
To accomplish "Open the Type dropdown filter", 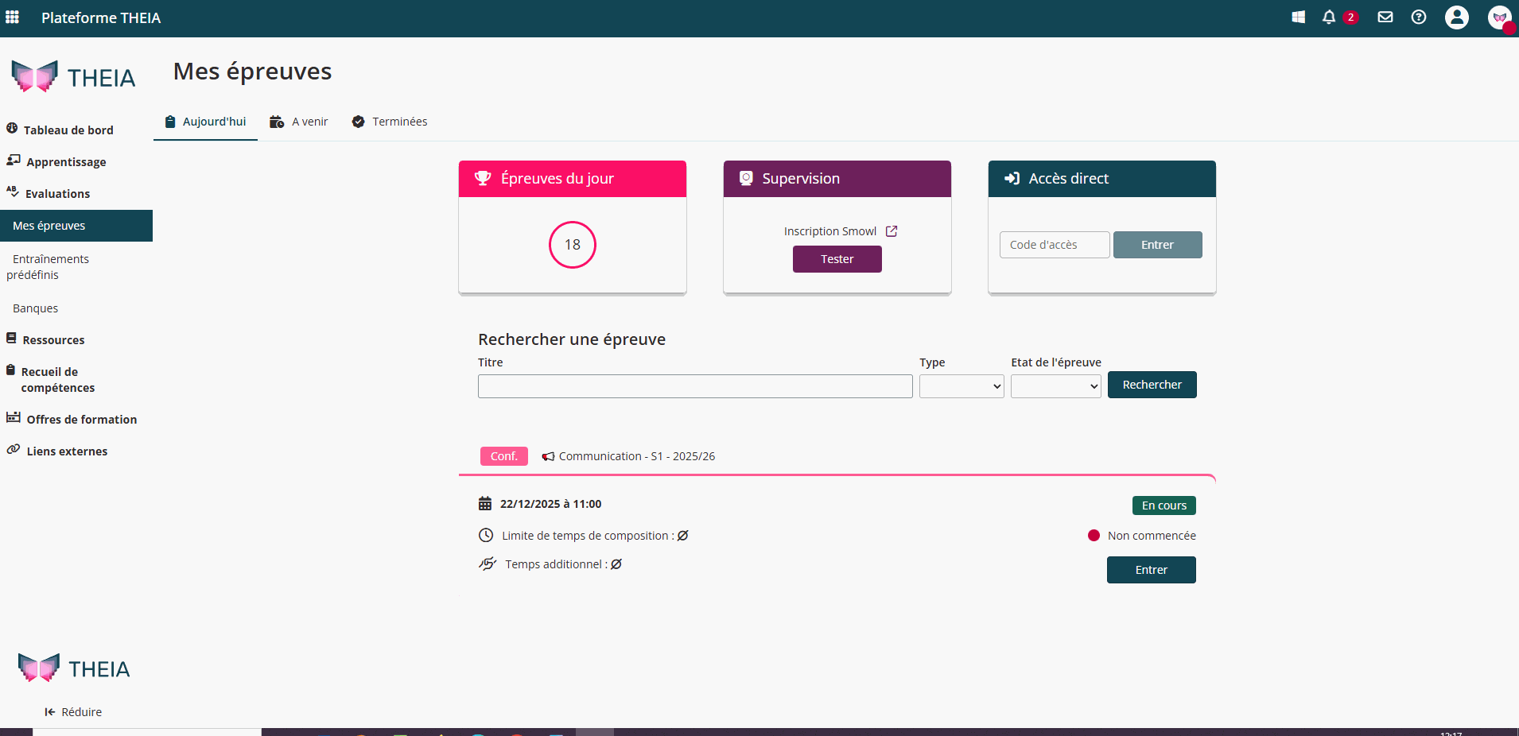I will [x=961, y=386].
